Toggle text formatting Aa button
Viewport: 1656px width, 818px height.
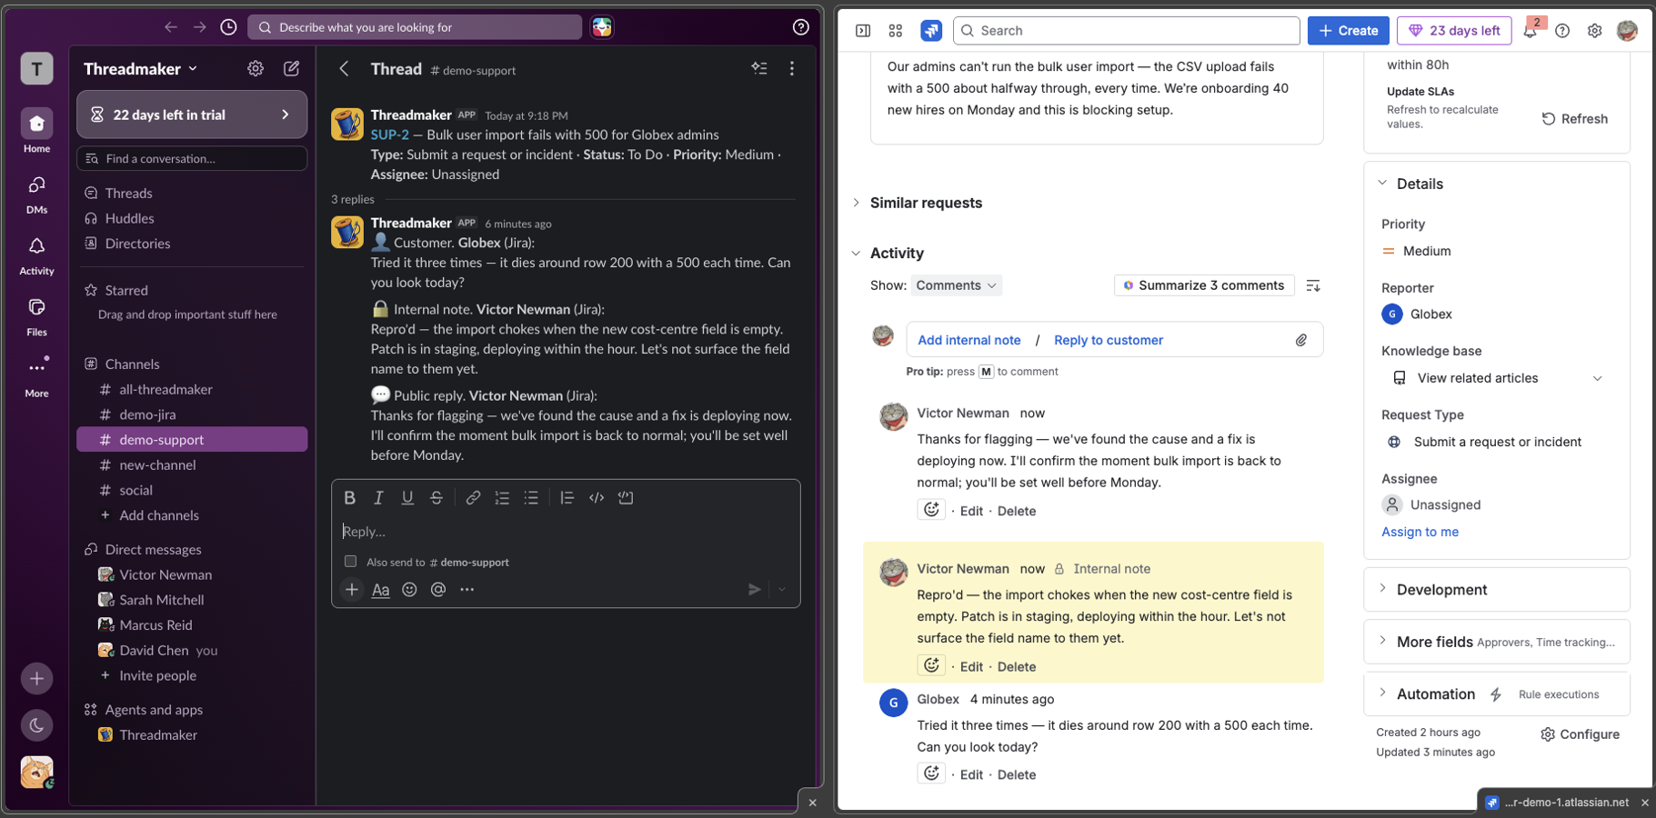click(381, 590)
